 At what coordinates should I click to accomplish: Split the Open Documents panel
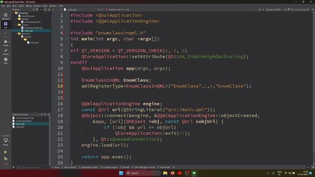pyautogui.click(x=45, y=115)
